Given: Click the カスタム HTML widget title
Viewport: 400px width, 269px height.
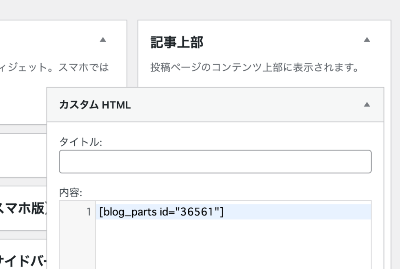Looking at the screenshot, I should click(x=96, y=105).
